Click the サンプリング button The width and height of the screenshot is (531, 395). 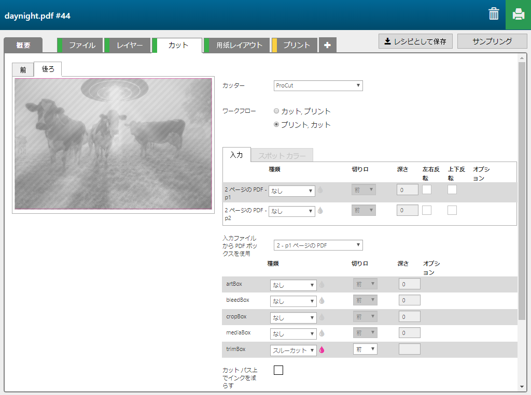(492, 41)
